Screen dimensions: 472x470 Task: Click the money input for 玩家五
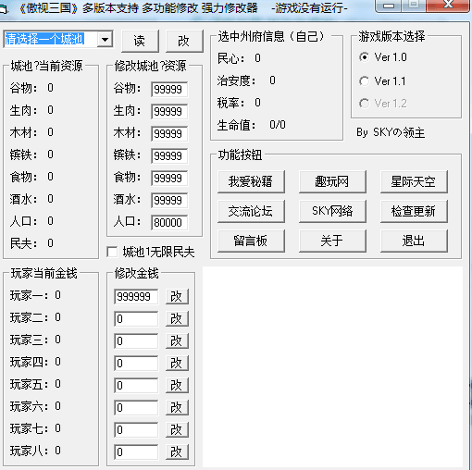pos(136,386)
